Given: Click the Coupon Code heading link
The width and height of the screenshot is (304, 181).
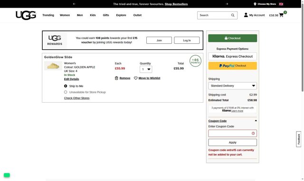Looking at the screenshot, I should tap(218, 121).
